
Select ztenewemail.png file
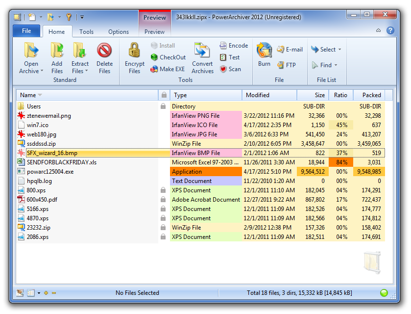200,115
